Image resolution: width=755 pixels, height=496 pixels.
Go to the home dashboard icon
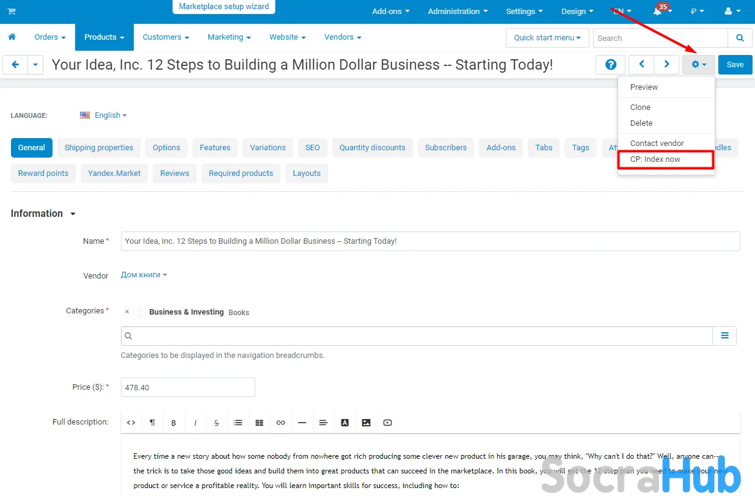12,37
